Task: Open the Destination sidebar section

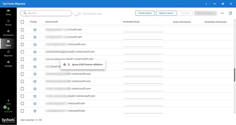Action: point(8,33)
